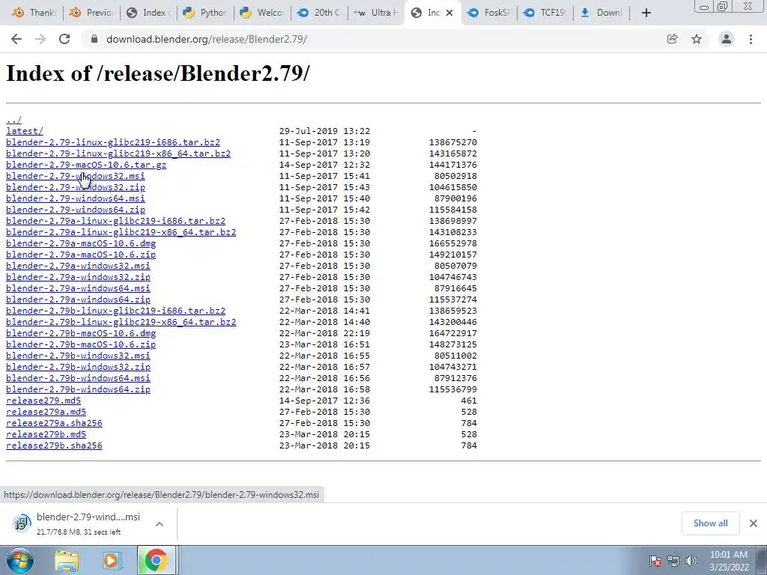Switch to the 20th C tab
Image resolution: width=767 pixels, height=575 pixels.
pyautogui.click(x=319, y=13)
